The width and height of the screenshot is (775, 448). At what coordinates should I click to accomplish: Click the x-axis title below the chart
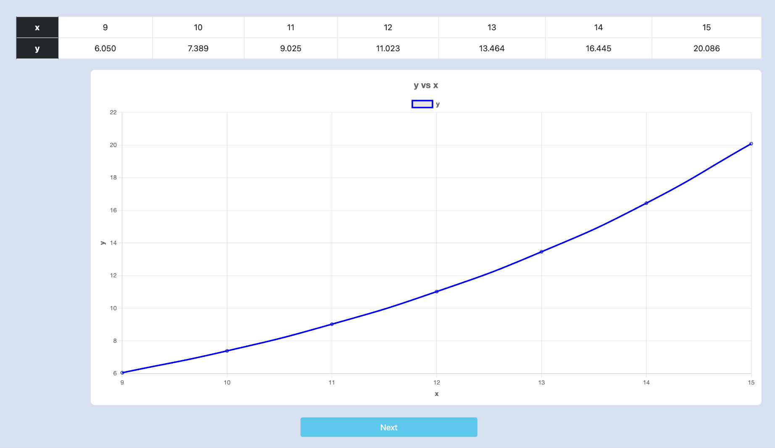[437, 394]
